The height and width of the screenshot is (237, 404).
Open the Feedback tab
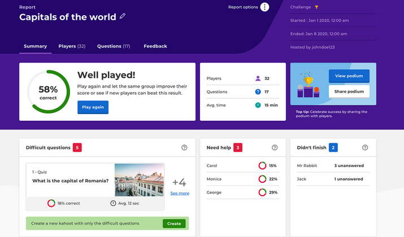pos(155,46)
